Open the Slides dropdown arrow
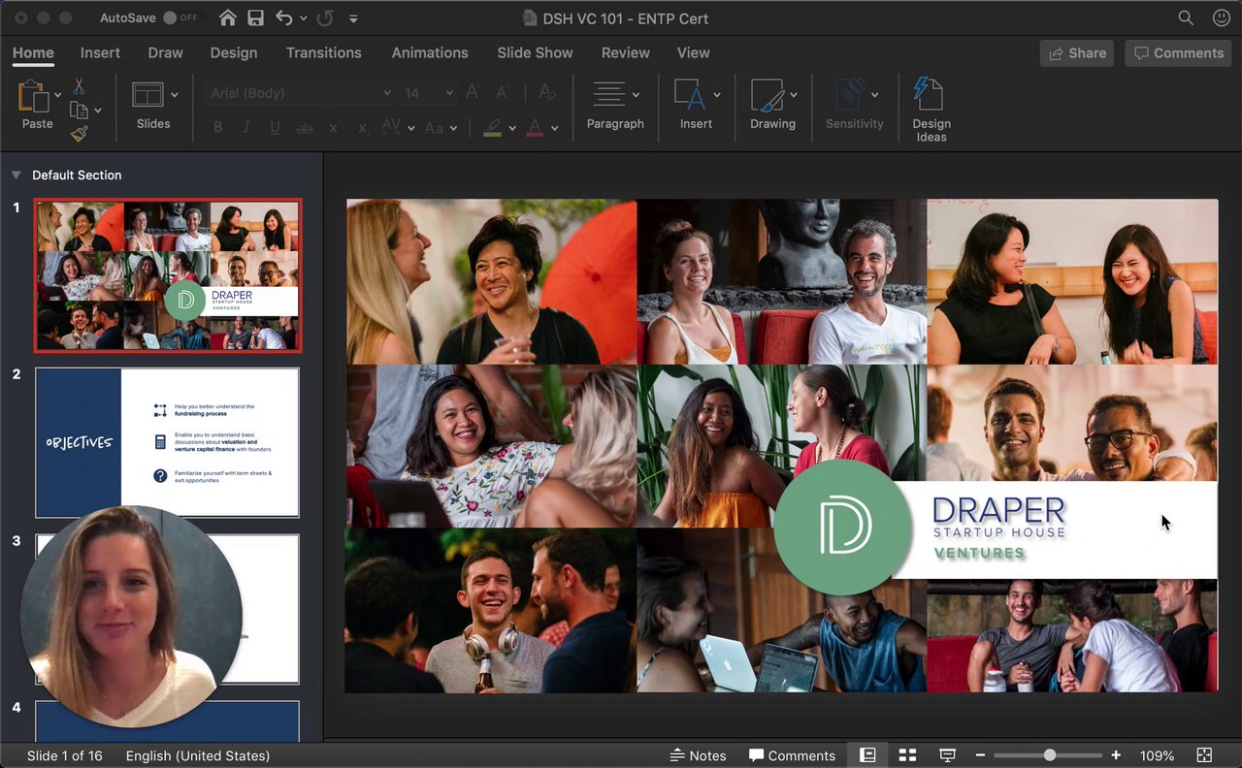Image resolution: width=1242 pixels, height=768 pixels. [175, 95]
